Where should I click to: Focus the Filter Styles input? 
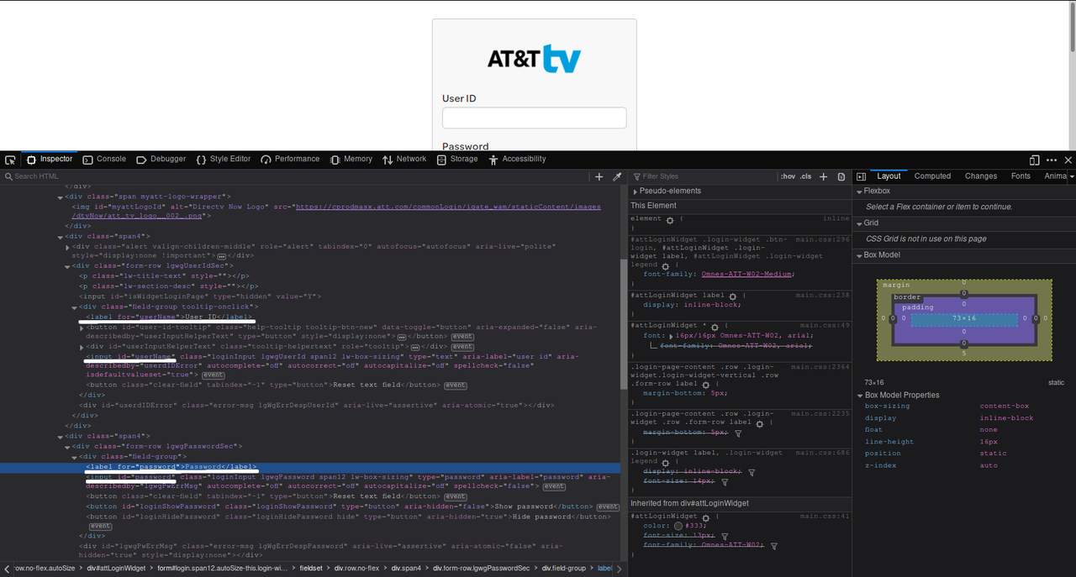pos(704,176)
